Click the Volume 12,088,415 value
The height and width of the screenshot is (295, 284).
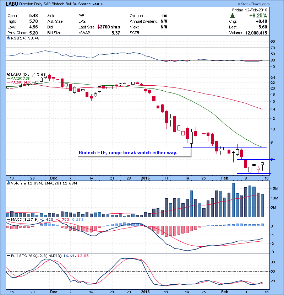pyautogui.click(x=256, y=33)
